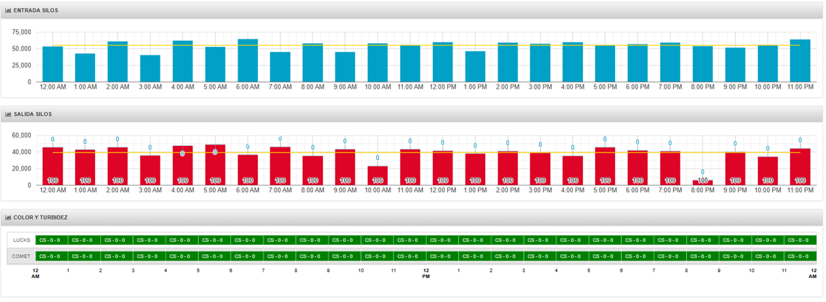Click the chart icon beside SALIDA SILOS
This screenshot has height=302, width=826.
(x=8, y=114)
